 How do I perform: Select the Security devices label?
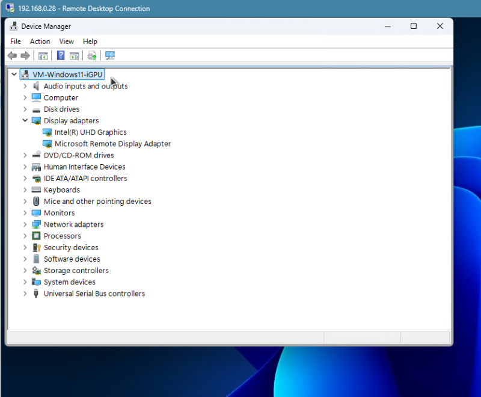[x=71, y=248]
